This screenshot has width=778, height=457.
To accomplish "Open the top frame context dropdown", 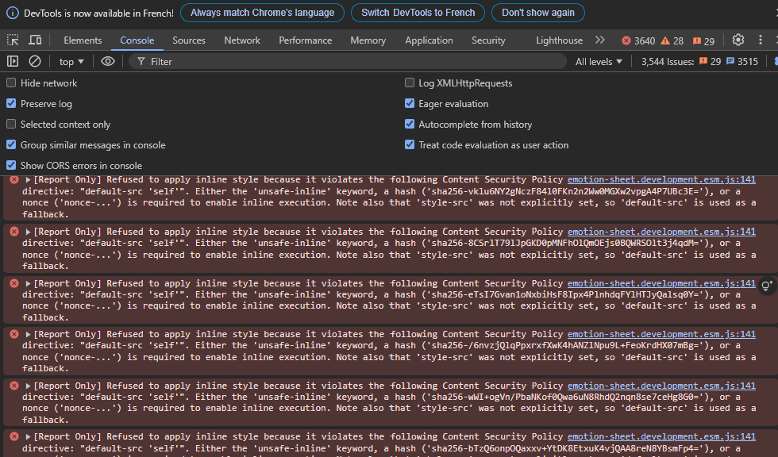I will point(70,61).
